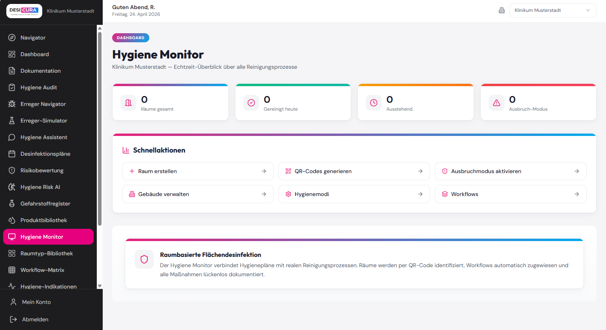Click the Gereinigt heute stat card
Image resolution: width=606 pixels, height=330 pixels.
(293, 102)
